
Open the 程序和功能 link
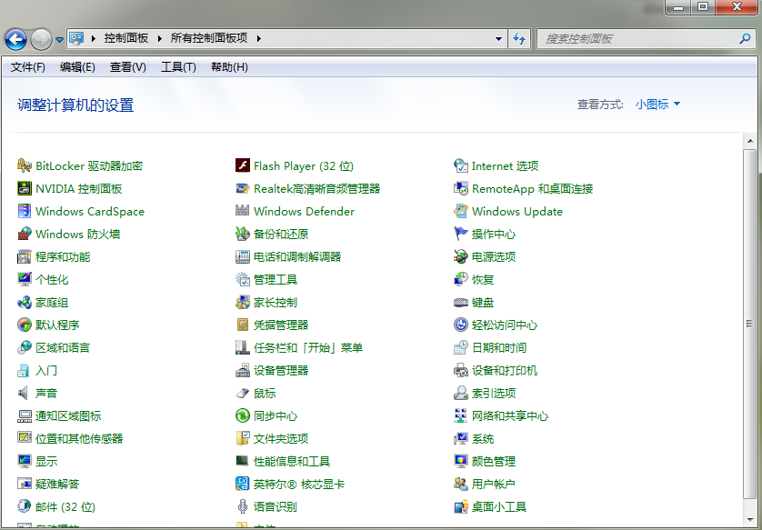(63, 256)
